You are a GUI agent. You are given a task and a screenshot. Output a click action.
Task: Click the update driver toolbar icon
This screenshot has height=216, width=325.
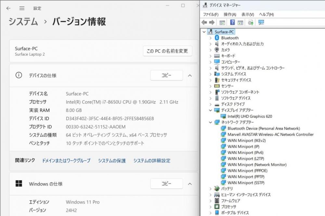point(251,22)
